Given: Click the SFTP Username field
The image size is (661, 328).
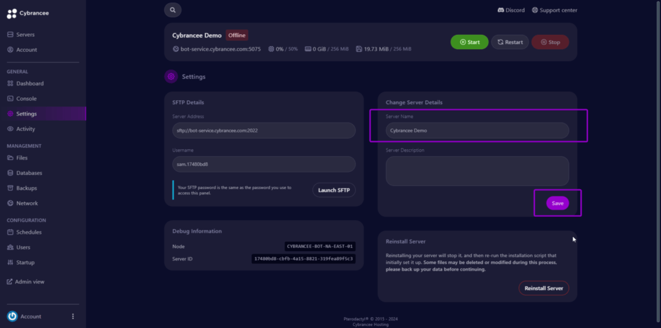Looking at the screenshot, I should [264, 165].
